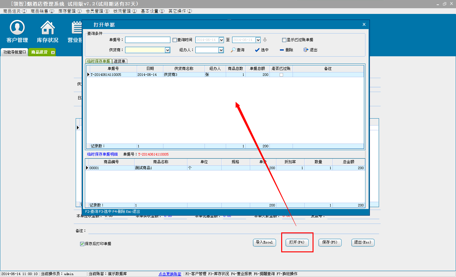Screen dimensions: 456x277
Task: Click the gray down arrow after date range
Action: click(265, 40)
